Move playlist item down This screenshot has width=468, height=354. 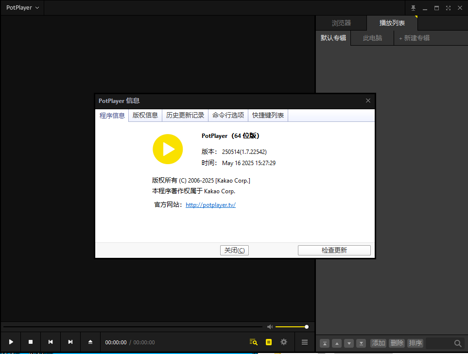coord(349,344)
